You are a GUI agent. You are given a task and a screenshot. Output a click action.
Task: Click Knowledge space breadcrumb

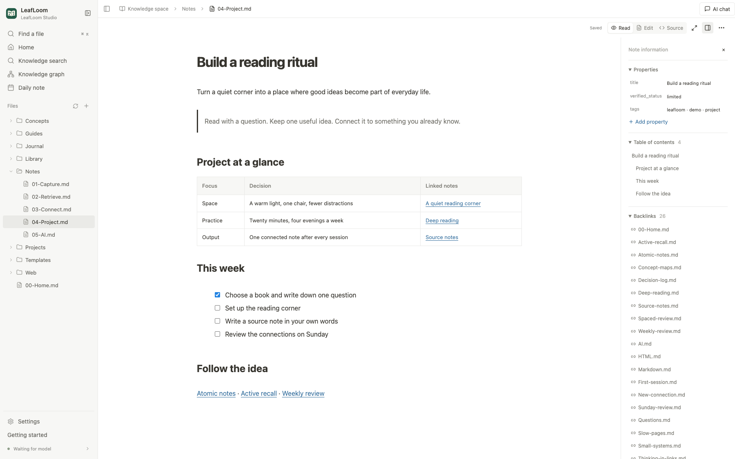[x=144, y=9]
